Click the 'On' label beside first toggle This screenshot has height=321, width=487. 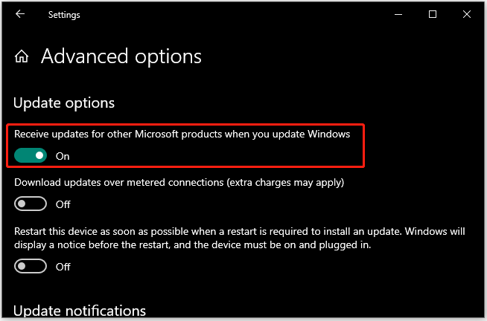tap(63, 156)
